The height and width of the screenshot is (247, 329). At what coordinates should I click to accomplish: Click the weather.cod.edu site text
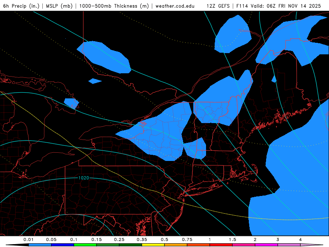pyautogui.click(x=175, y=6)
